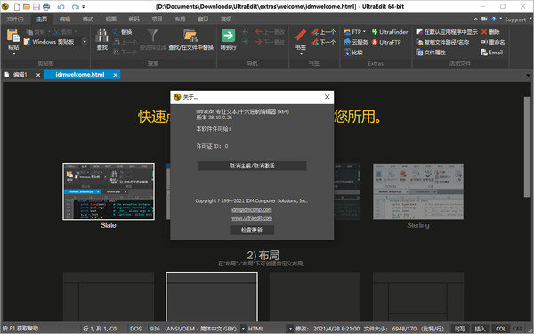534x334 pixels.
Task: Click the blue help question mark icon
Action: 493,19
